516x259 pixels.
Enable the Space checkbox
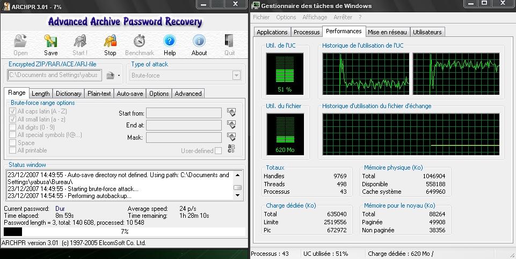click(12, 143)
